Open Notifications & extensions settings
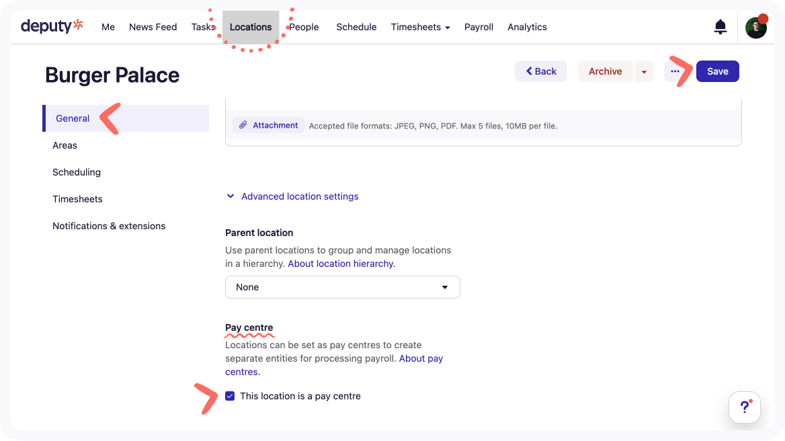Screen dimensions: 785x441 click(109, 226)
